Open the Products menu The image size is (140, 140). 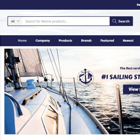click(65, 41)
